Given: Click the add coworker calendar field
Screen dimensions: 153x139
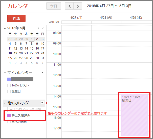Looking at the screenshot, I should pos(26,109).
